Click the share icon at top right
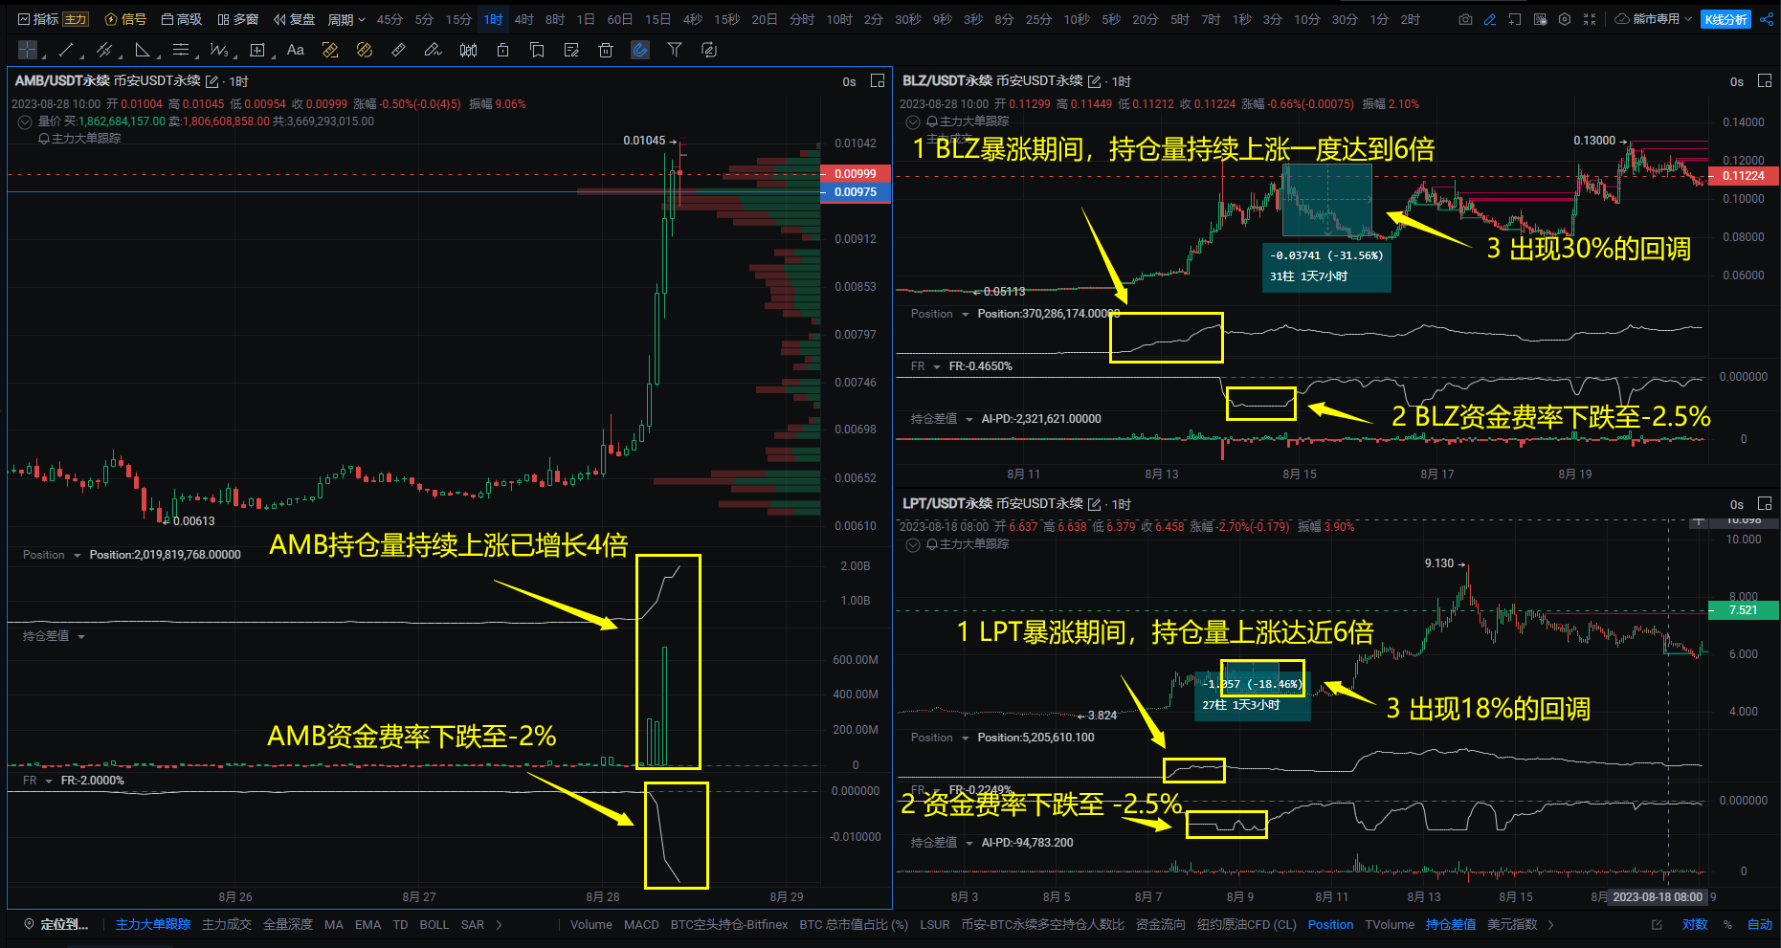This screenshot has height=948, width=1781. click(1767, 19)
